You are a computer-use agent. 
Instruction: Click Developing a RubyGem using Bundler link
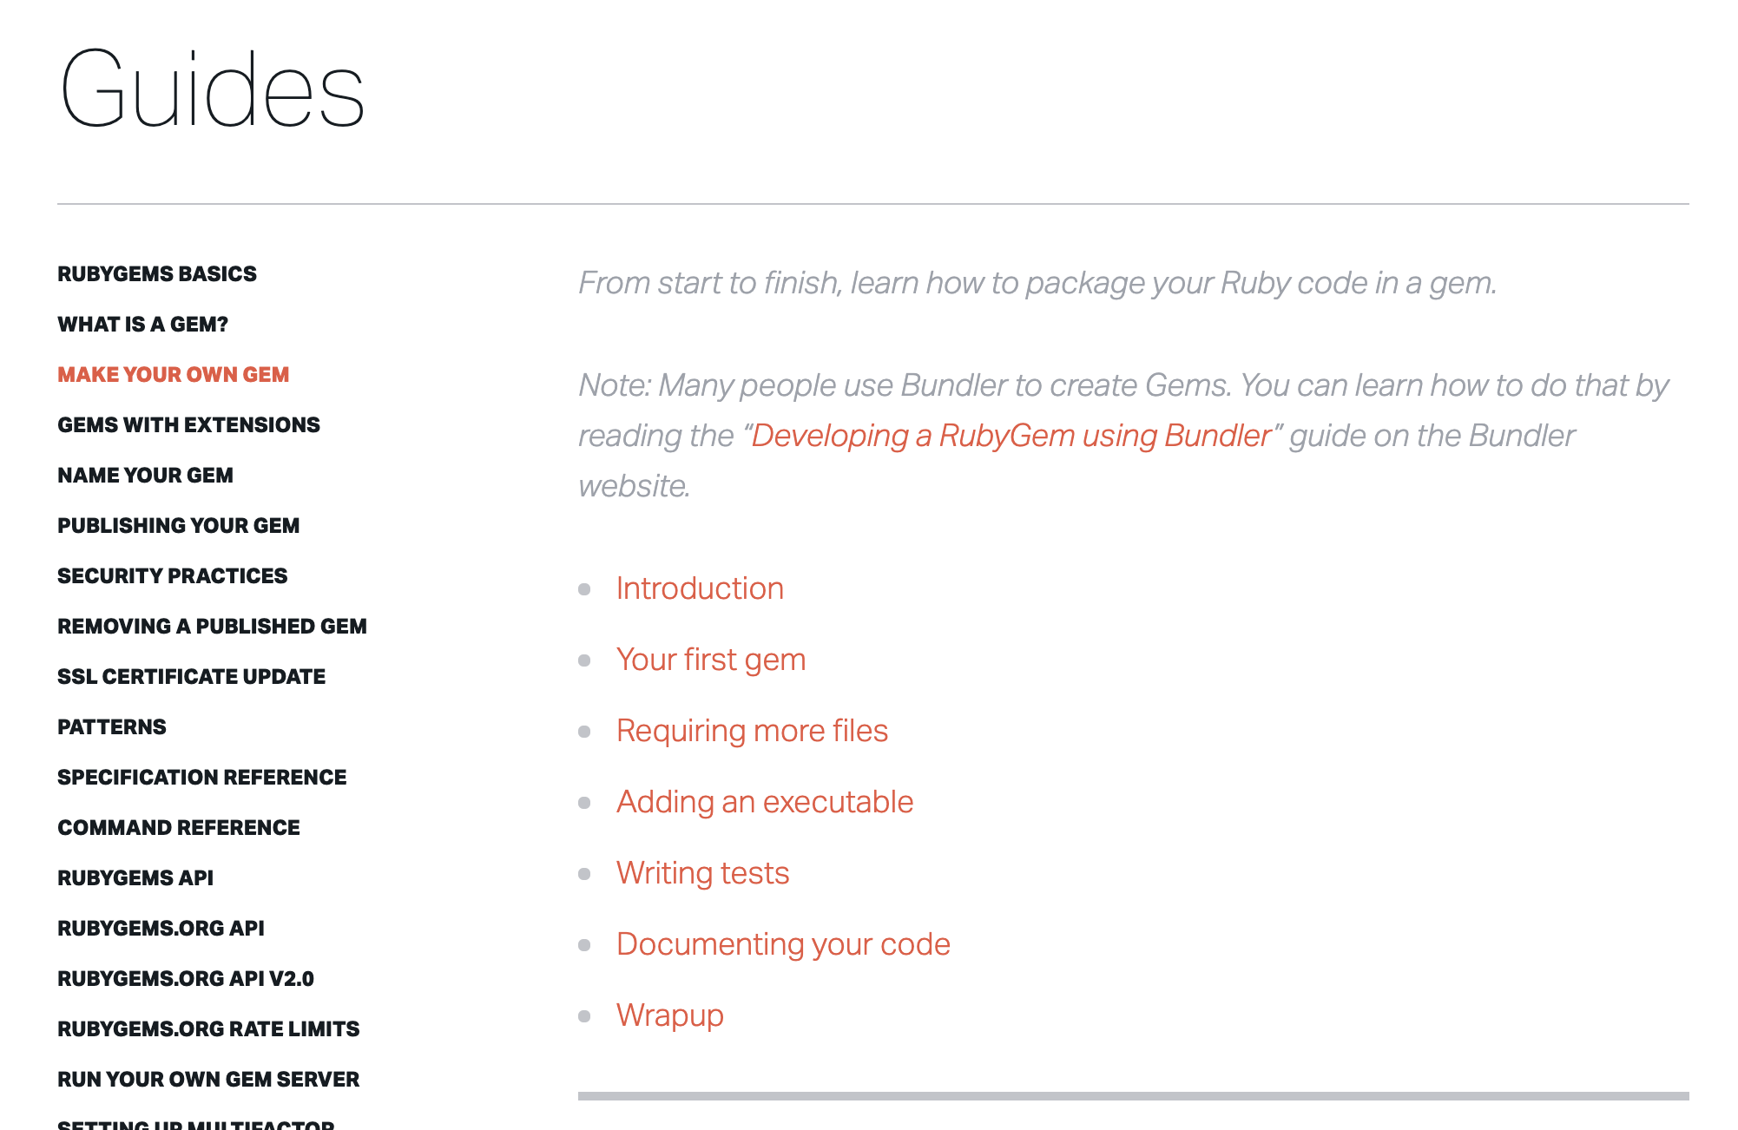(1011, 436)
